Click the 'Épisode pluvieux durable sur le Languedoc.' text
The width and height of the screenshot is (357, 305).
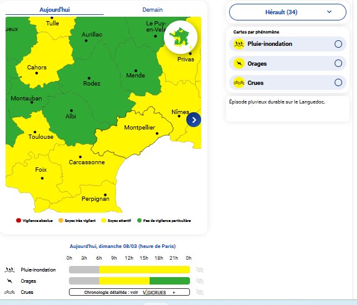coord(277,102)
